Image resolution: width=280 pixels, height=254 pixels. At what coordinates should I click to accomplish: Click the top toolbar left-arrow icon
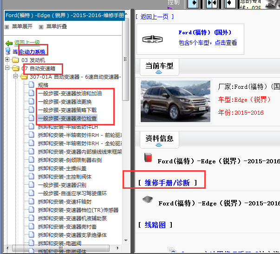click(230, 3)
